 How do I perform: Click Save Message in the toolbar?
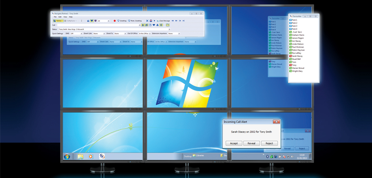[163, 21]
